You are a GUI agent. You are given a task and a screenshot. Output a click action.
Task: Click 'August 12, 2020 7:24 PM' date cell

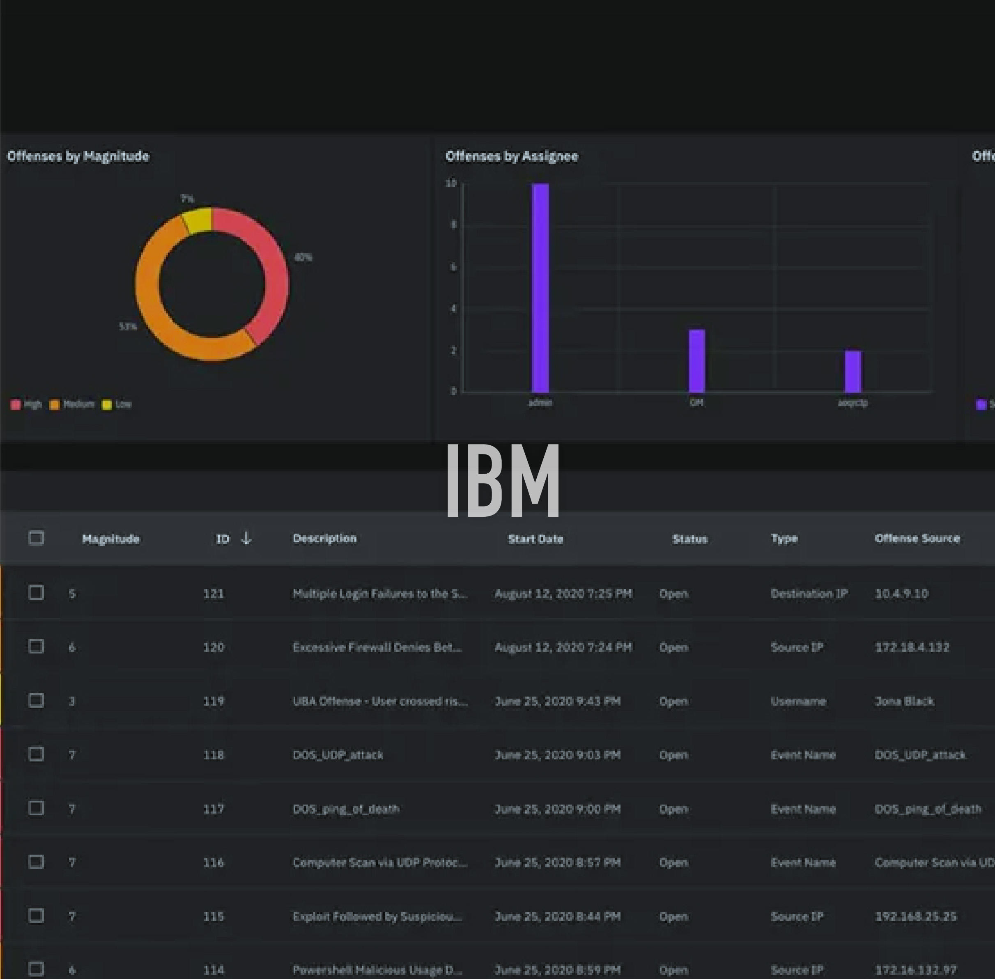[563, 647]
